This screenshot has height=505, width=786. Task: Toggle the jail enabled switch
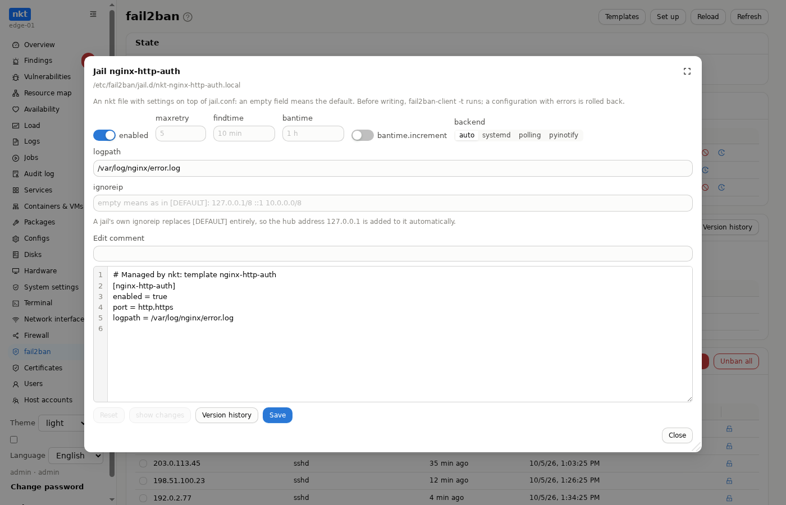pos(104,135)
